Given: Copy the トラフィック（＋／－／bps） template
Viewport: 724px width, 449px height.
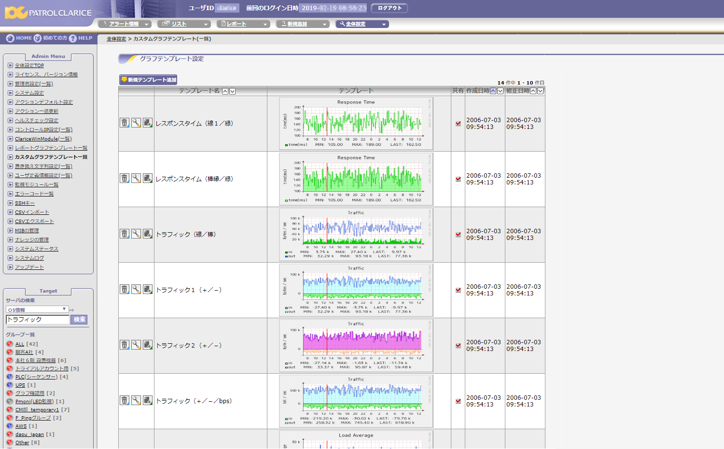Looking at the screenshot, I should [x=148, y=400].
